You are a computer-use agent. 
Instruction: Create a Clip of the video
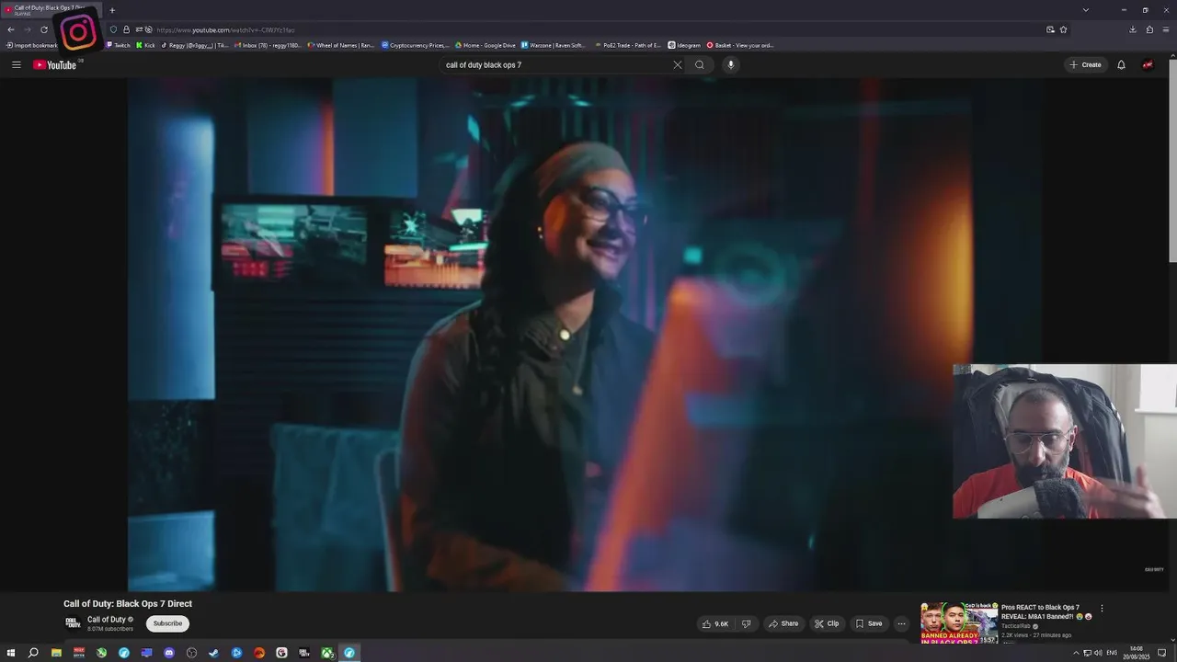click(x=827, y=623)
